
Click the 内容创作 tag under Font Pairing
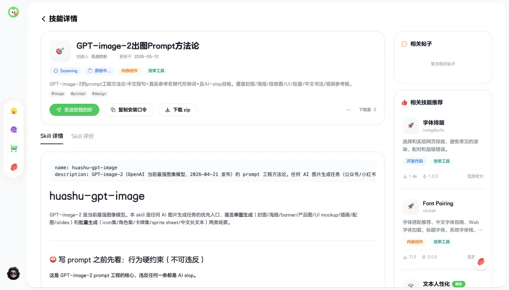(415, 241)
